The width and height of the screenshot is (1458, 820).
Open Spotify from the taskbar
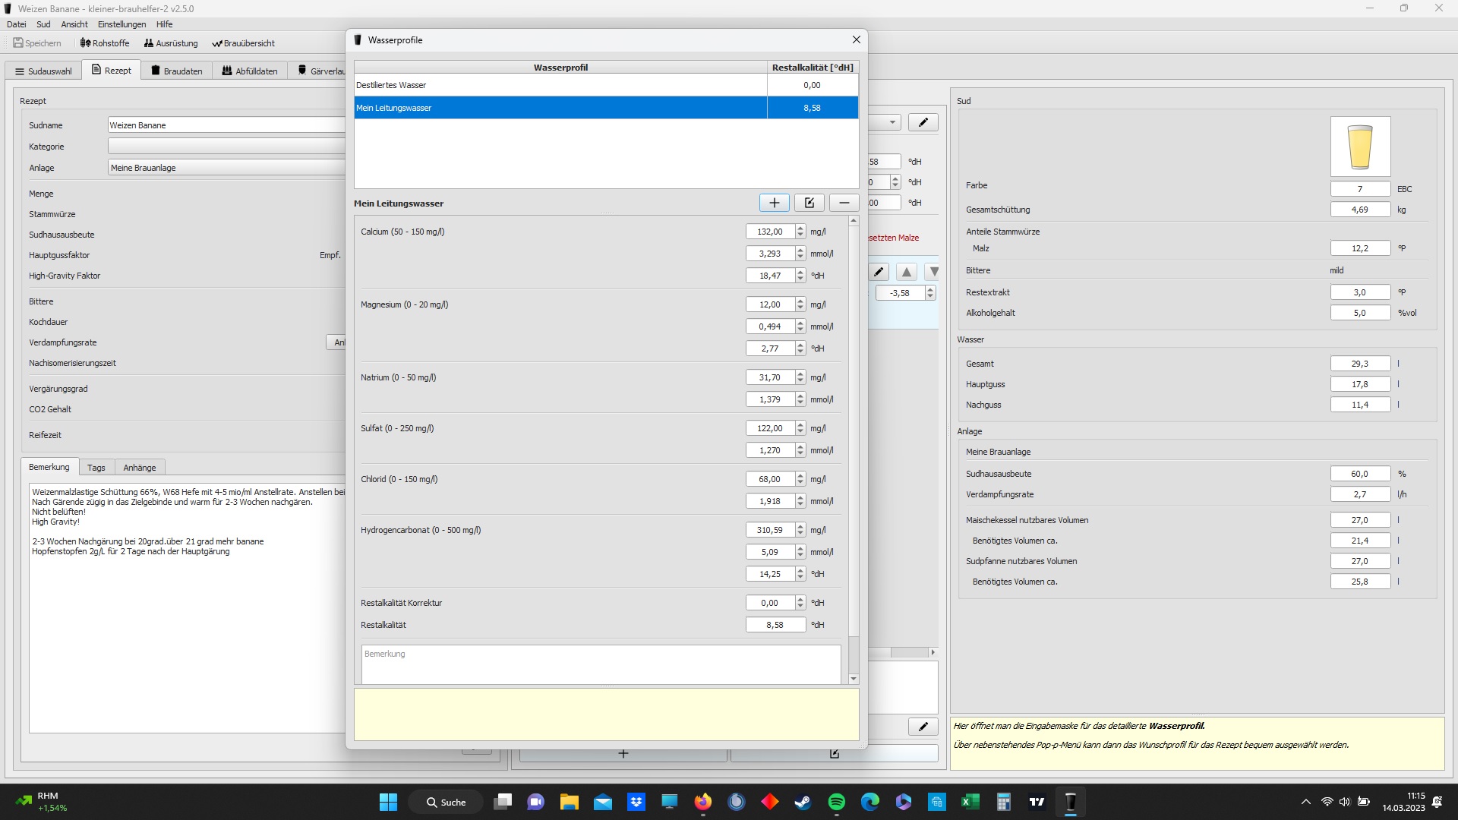pyautogui.click(x=836, y=802)
